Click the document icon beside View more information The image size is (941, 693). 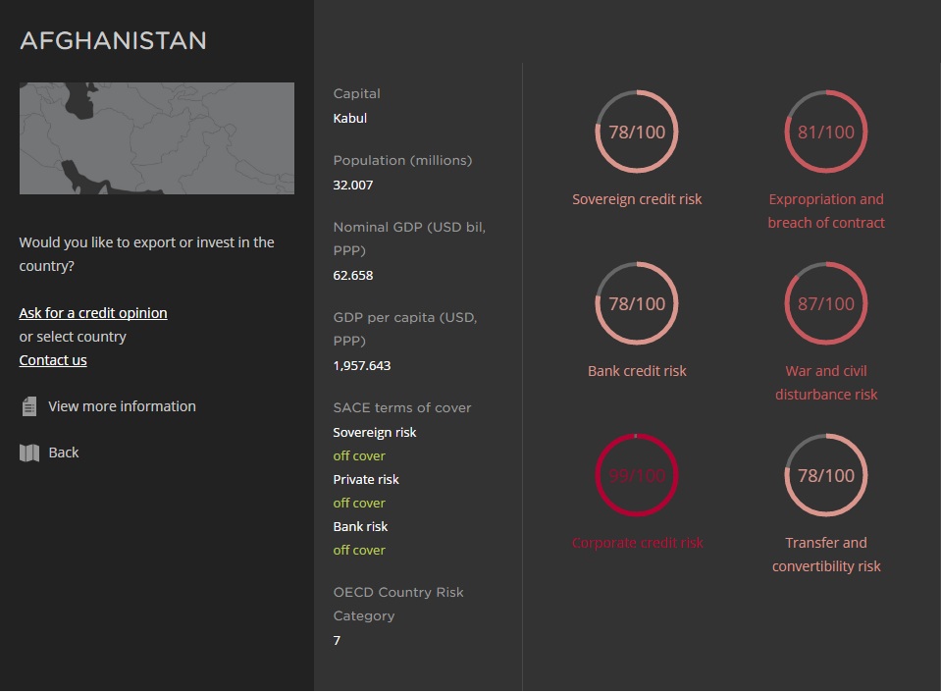(29, 406)
